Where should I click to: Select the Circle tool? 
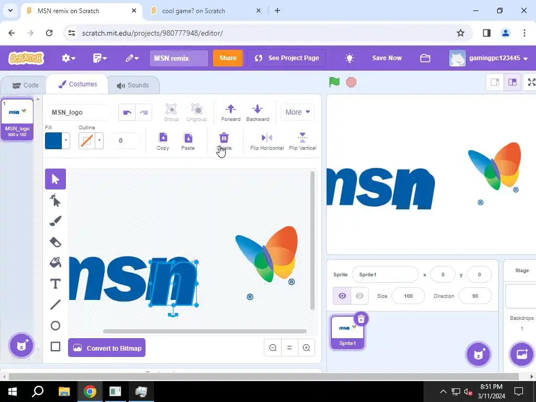55,326
